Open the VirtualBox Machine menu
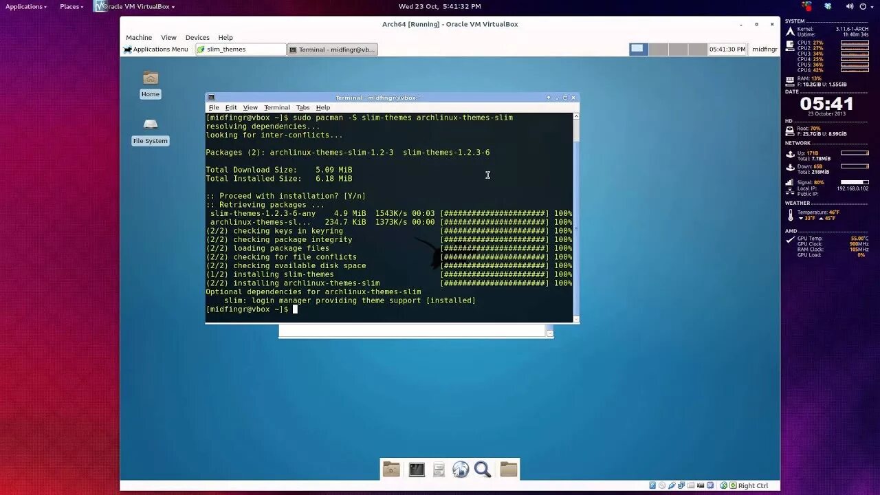This screenshot has width=880, height=495. coord(139,37)
